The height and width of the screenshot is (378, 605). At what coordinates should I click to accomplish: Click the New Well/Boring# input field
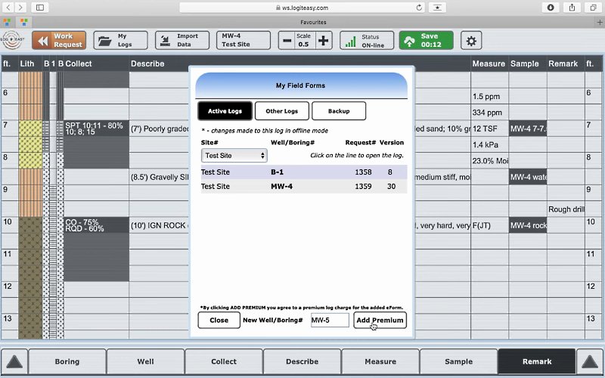[330, 320]
